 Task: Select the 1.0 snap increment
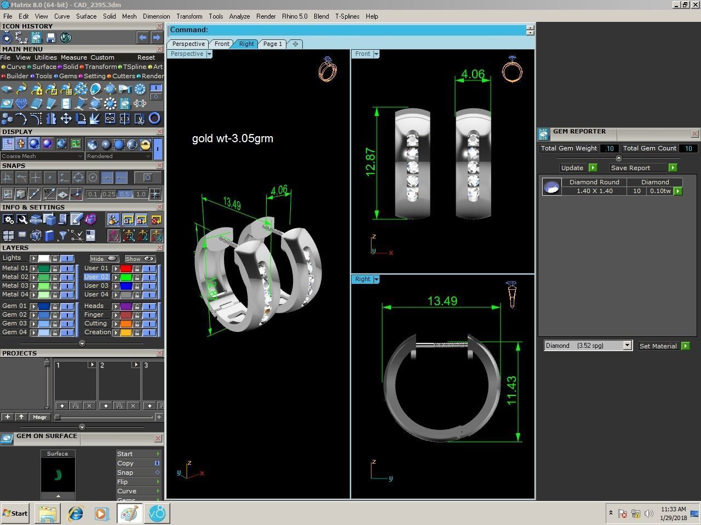pos(141,194)
